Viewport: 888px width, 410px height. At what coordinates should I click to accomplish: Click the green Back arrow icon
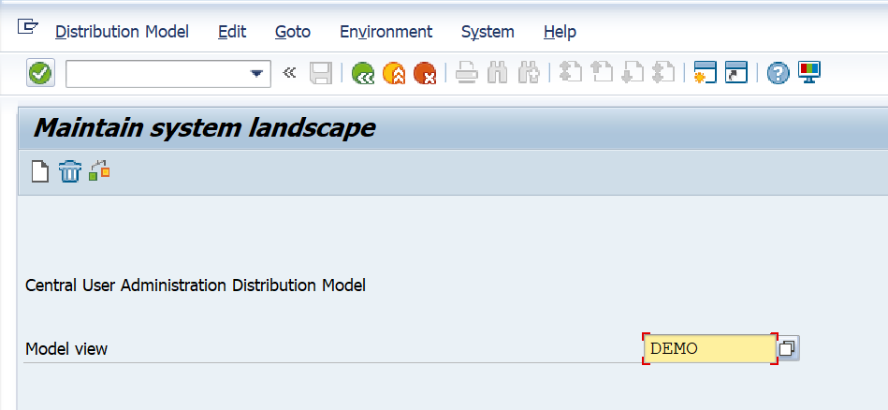click(363, 73)
